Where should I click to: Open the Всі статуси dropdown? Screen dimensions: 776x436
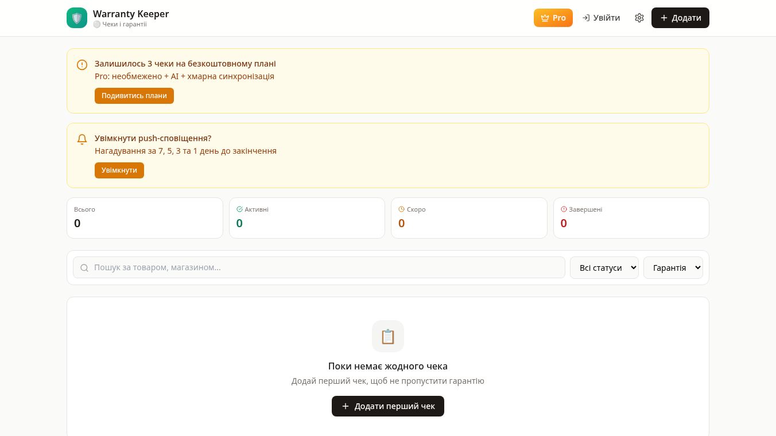click(x=604, y=267)
